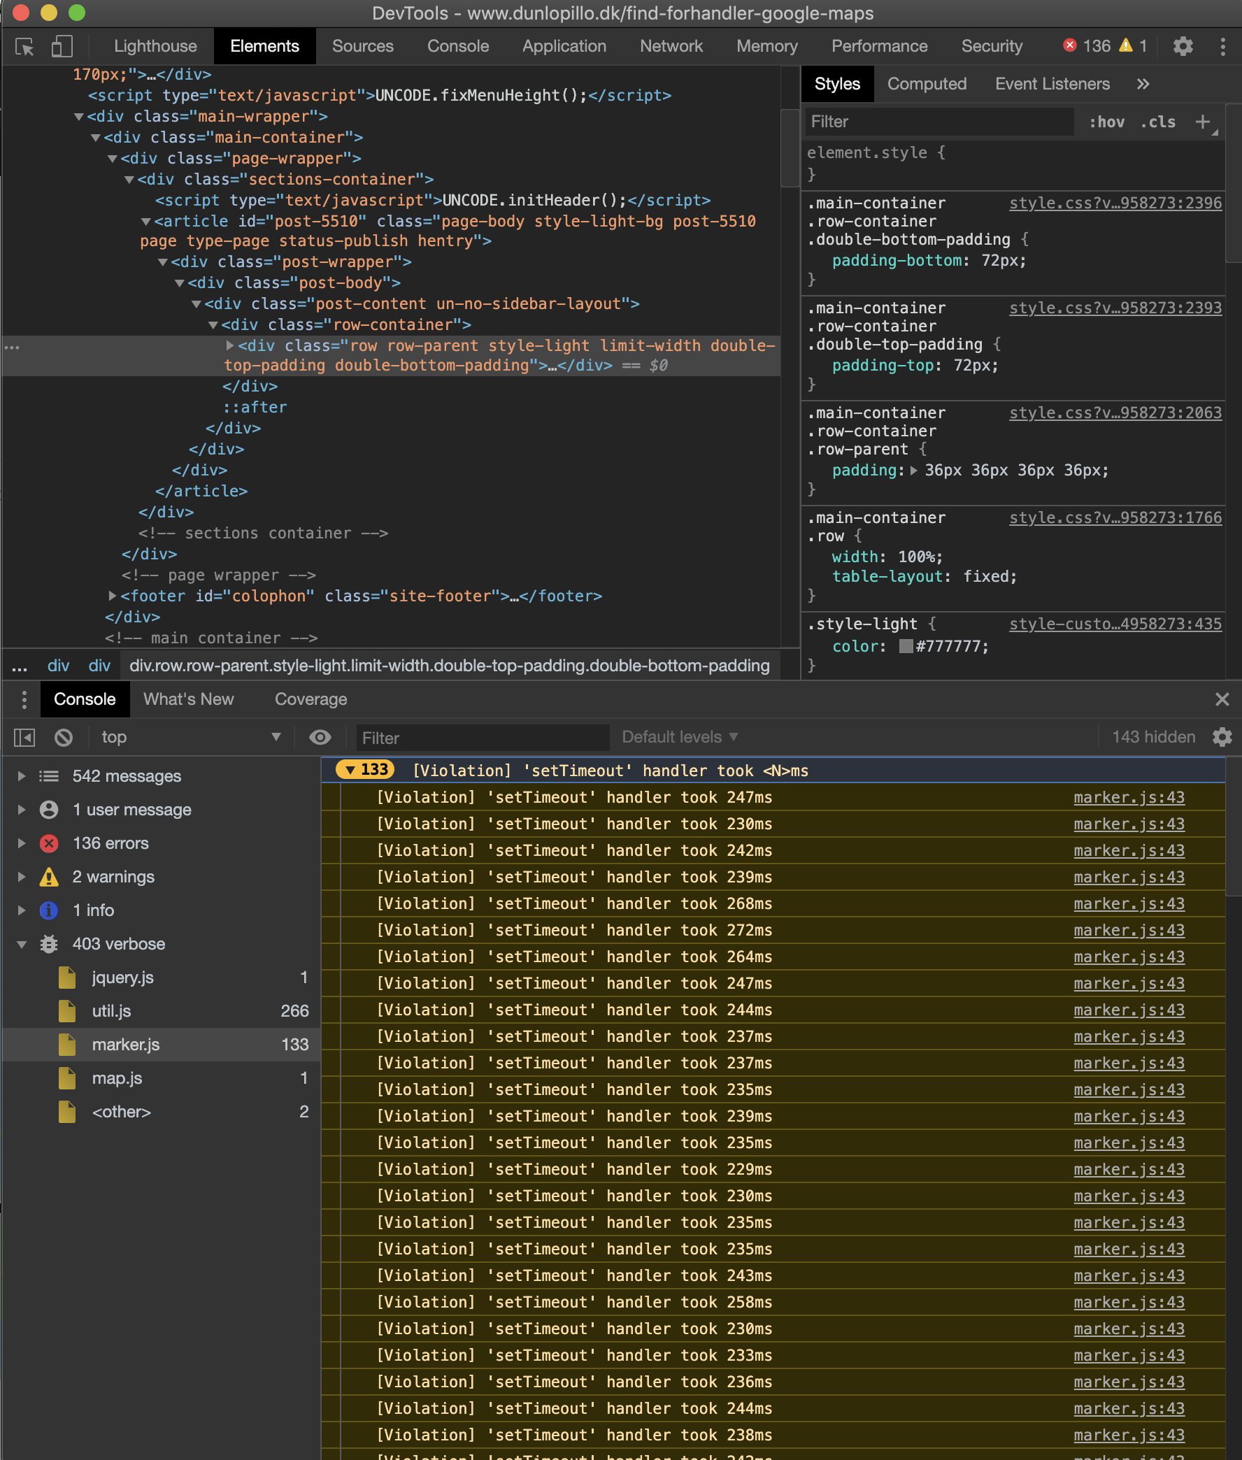Screen dimensions: 1242x1460
Task: Click the 1 user message icon
Action: coord(49,810)
